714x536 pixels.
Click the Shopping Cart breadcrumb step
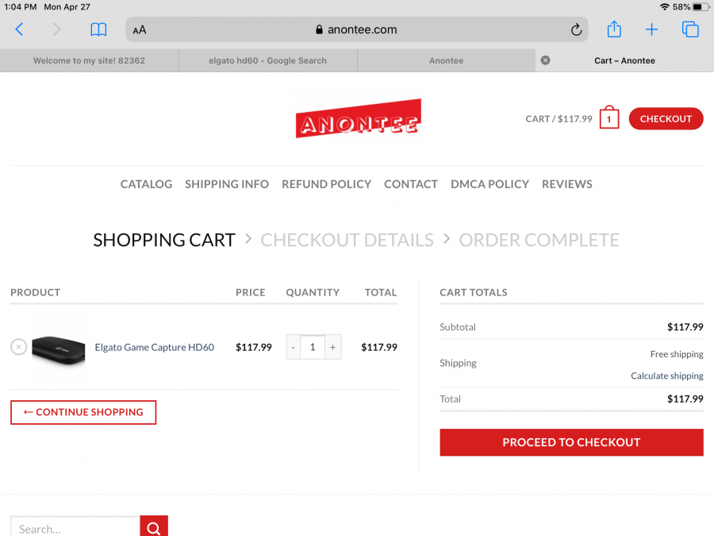tap(164, 240)
